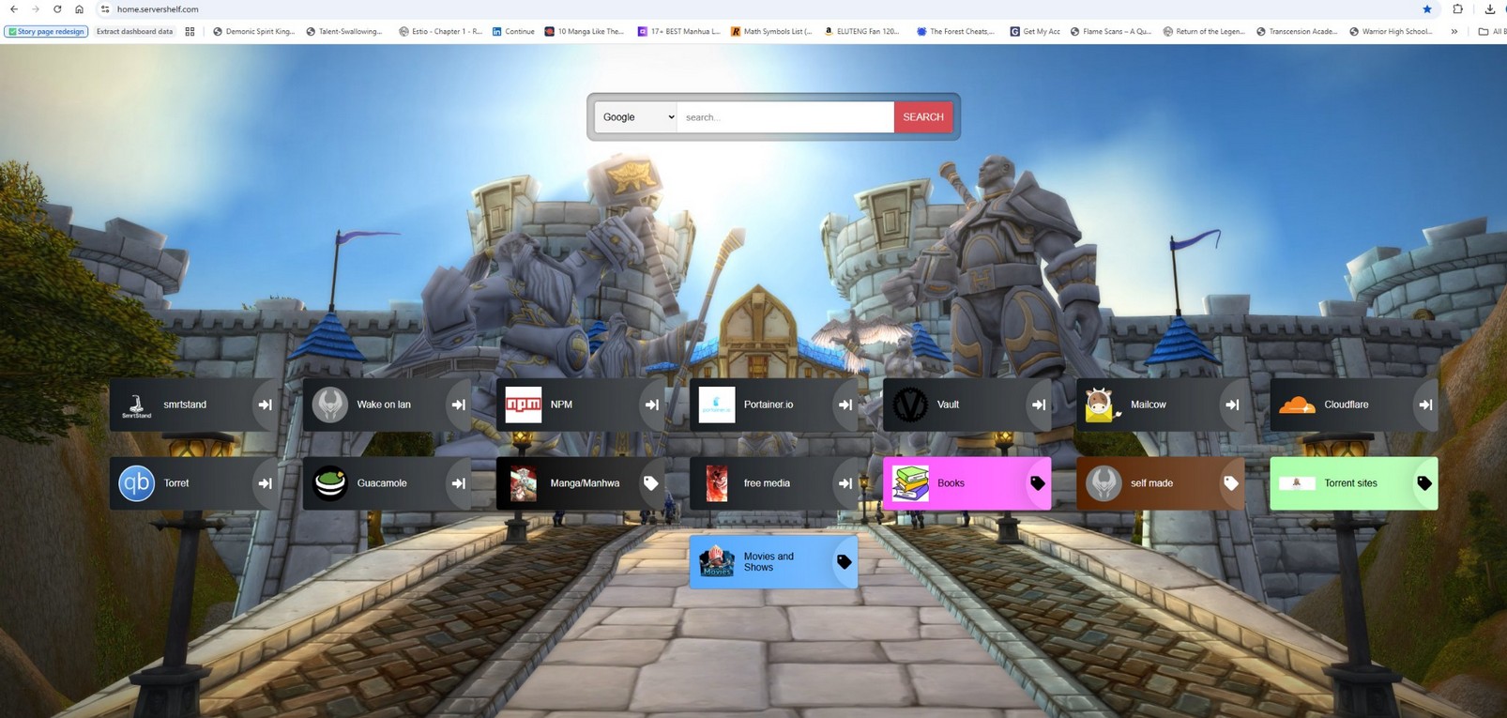Screen dimensions: 1507x718
Task: Open the Story page redesign bookmark
Action: [47, 31]
